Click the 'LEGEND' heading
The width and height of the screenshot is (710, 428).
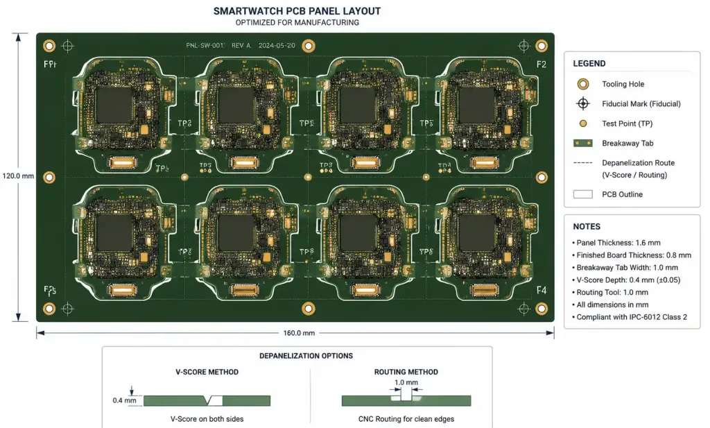point(589,63)
